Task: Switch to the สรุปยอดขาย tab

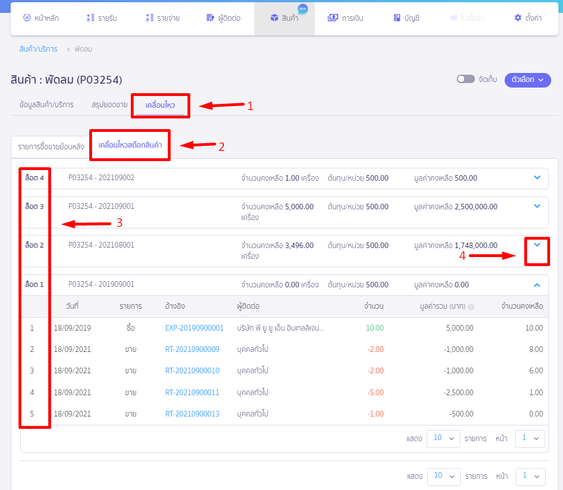Action: click(x=109, y=104)
